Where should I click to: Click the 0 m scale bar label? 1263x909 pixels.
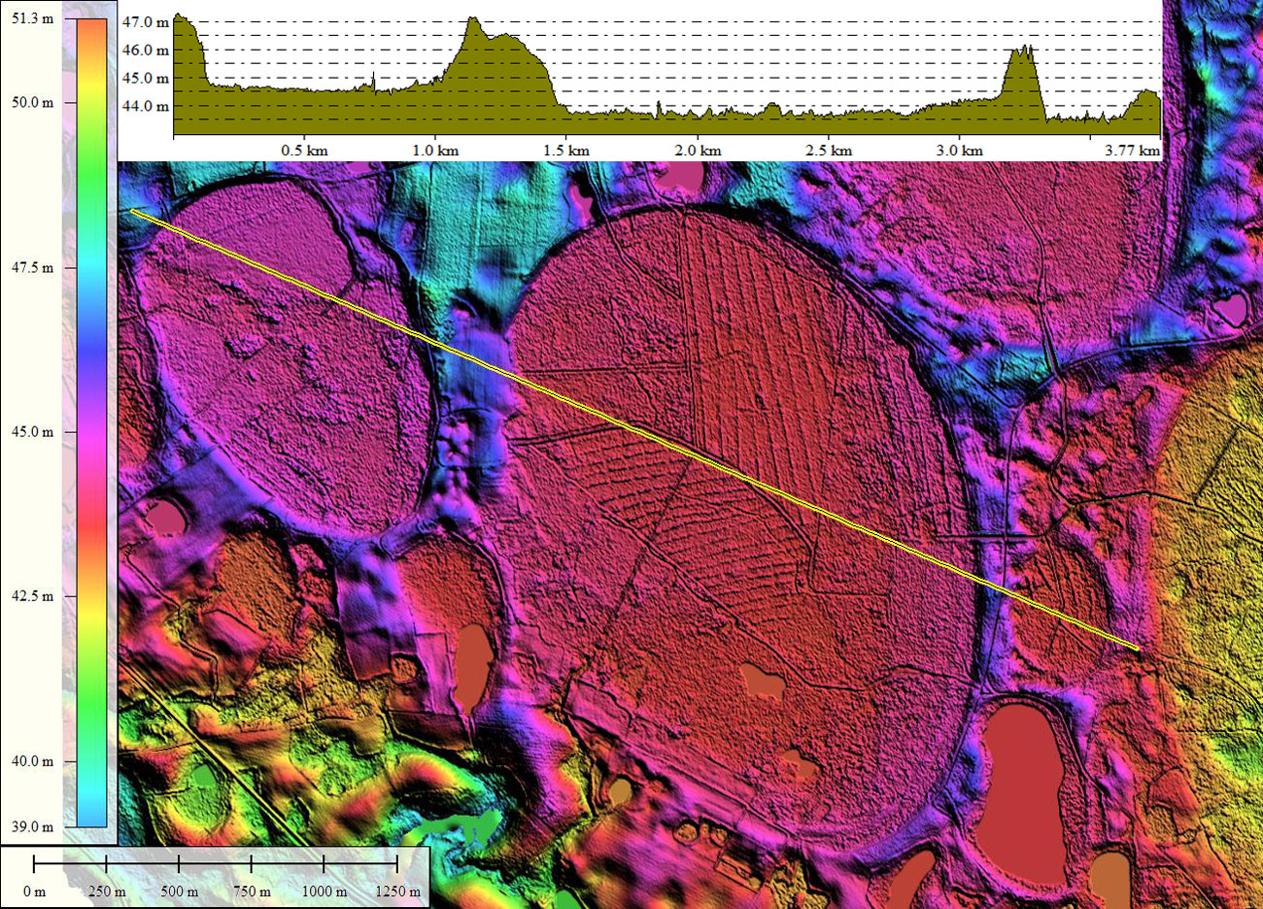click(34, 891)
